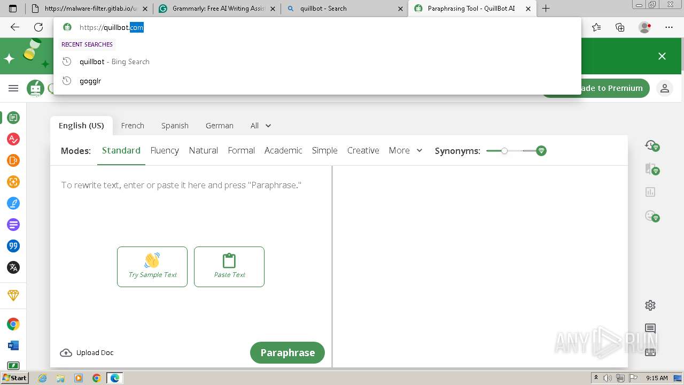The width and height of the screenshot is (684, 385).
Task: Click the Chrome extension sidebar icon
Action: 13,324
